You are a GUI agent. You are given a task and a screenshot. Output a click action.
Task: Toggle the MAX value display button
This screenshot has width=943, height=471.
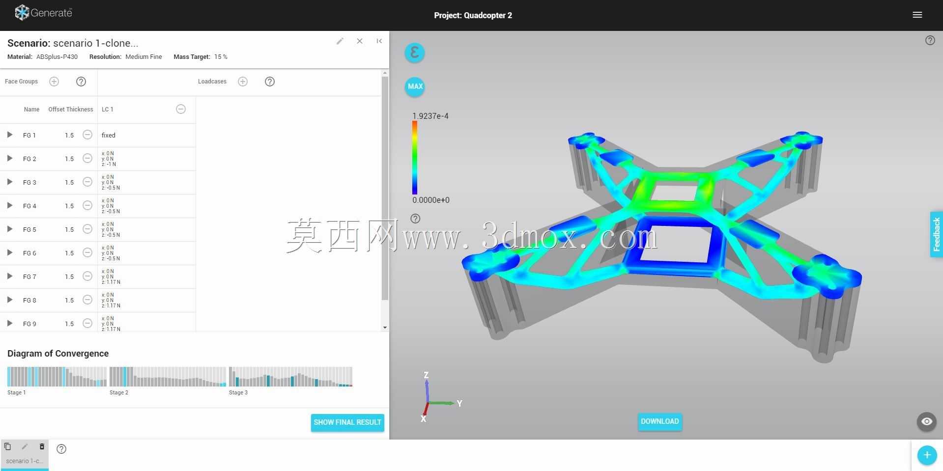415,86
